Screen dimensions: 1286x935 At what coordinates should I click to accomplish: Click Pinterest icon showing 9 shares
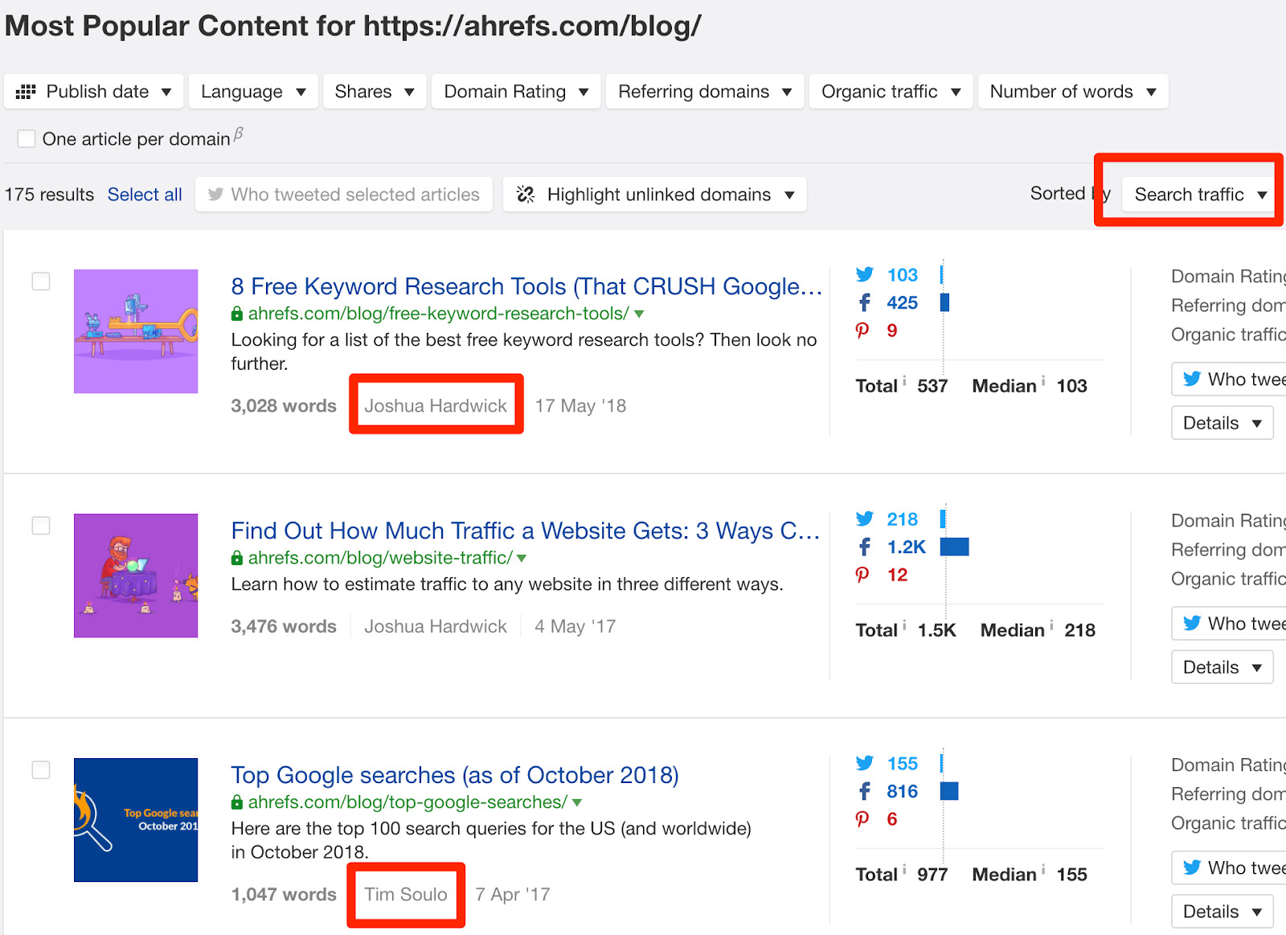pyautogui.click(x=862, y=330)
